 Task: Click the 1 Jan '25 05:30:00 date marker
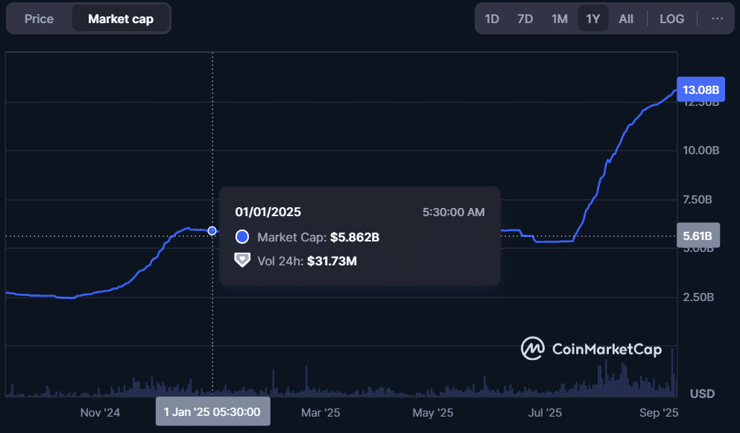click(212, 411)
